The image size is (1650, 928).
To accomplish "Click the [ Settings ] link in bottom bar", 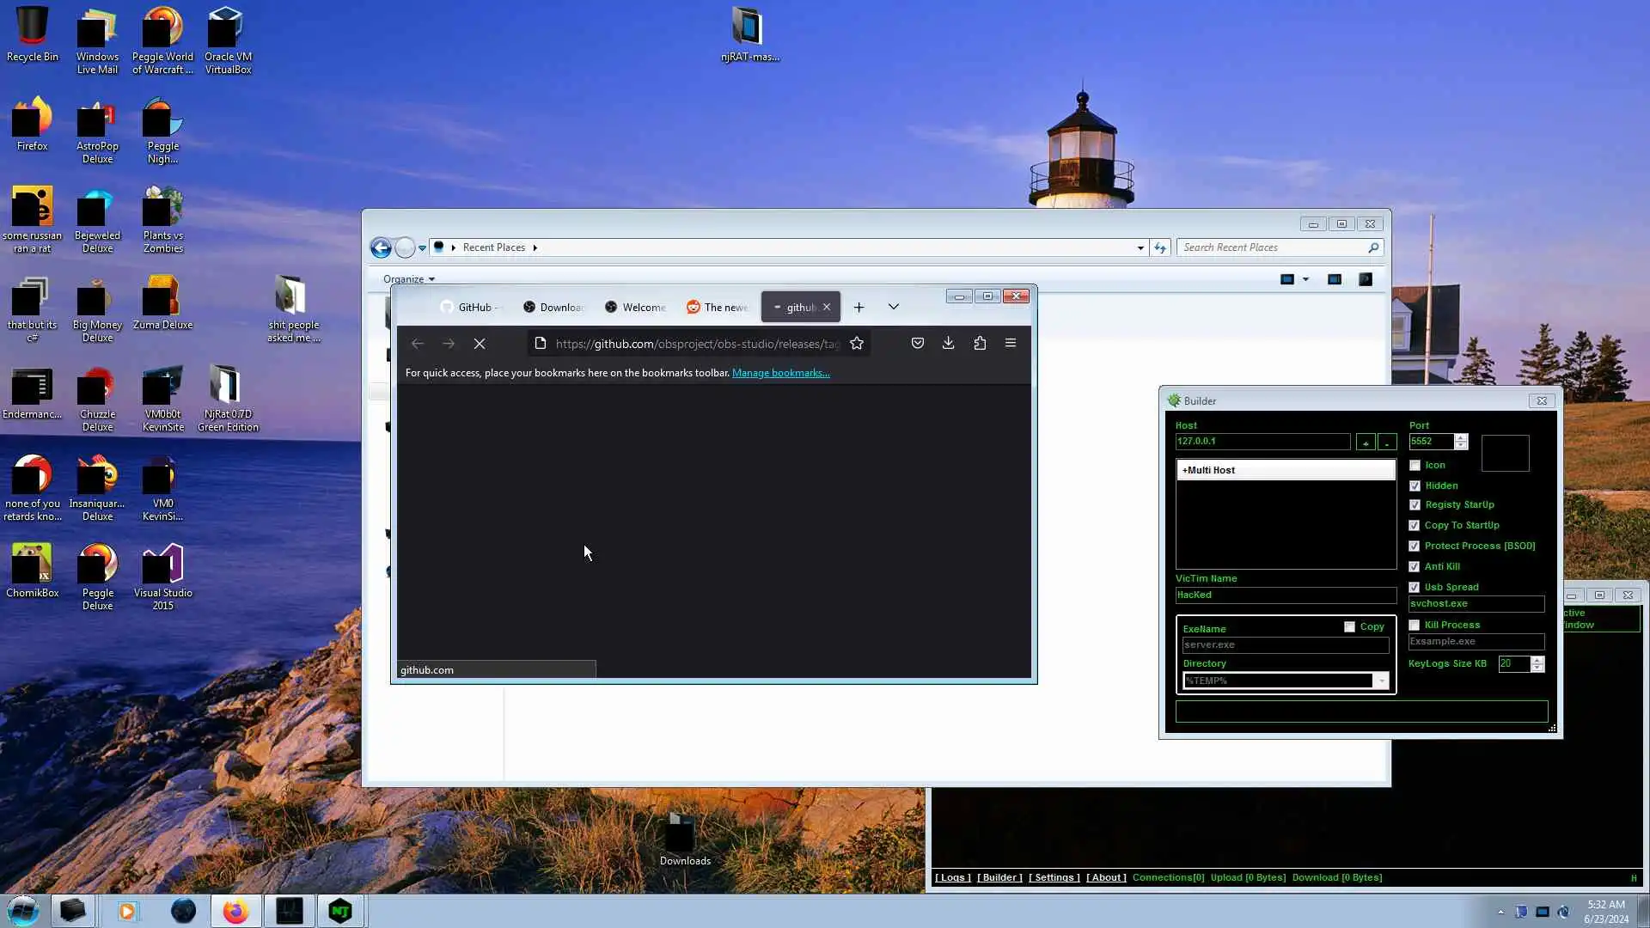I will pos(1054,877).
